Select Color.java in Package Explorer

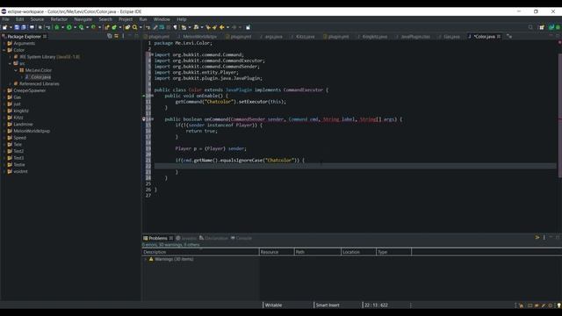tap(40, 77)
